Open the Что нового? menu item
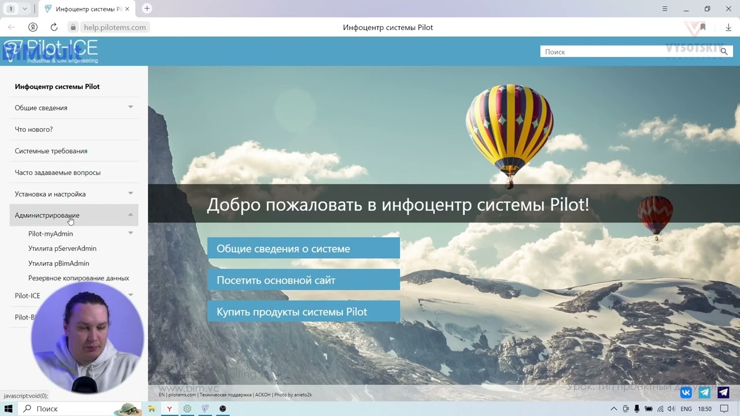Image resolution: width=740 pixels, height=416 pixels. 34,129
